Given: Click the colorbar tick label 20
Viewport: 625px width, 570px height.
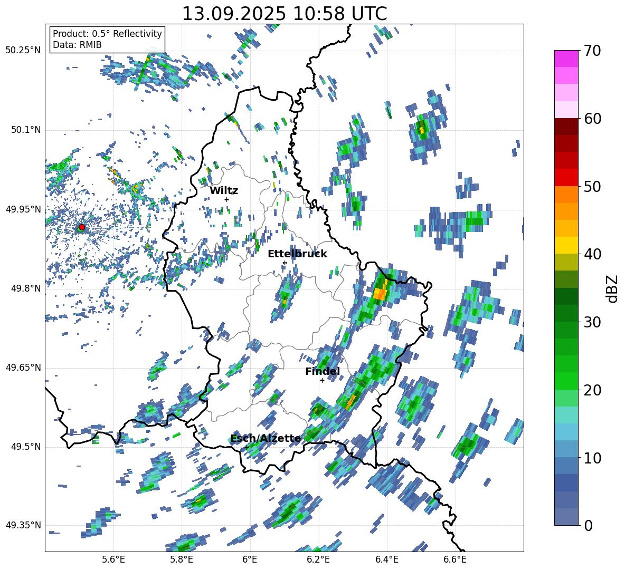Looking at the screenshot, I should pos(592,390).
